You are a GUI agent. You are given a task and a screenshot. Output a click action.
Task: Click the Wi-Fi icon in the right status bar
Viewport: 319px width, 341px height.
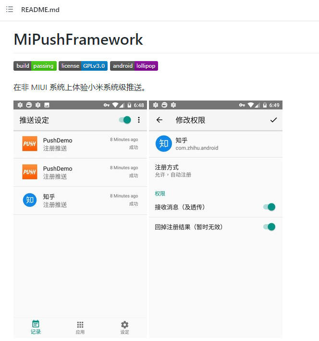[251, 105]
